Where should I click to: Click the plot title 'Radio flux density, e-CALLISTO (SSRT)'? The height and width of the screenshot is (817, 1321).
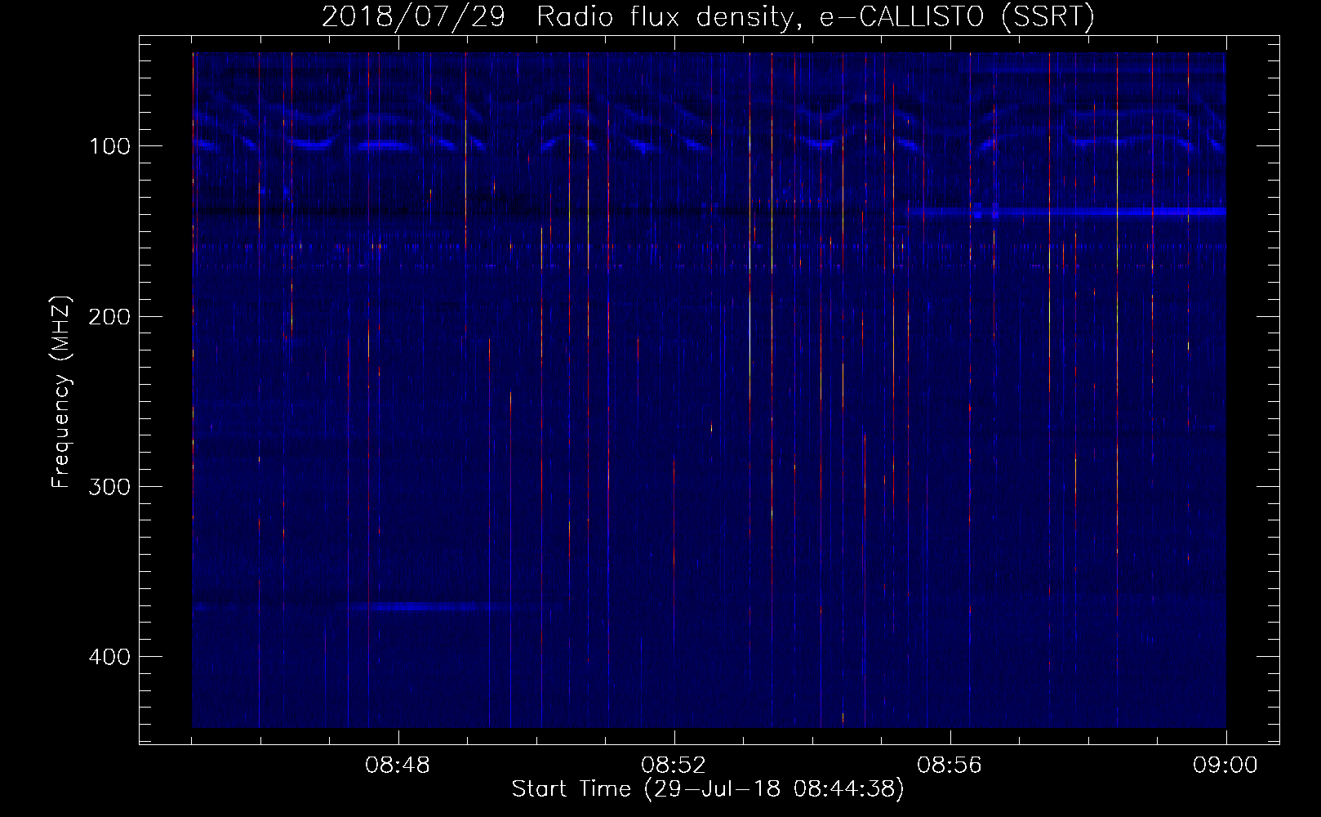tap(815, 16)
